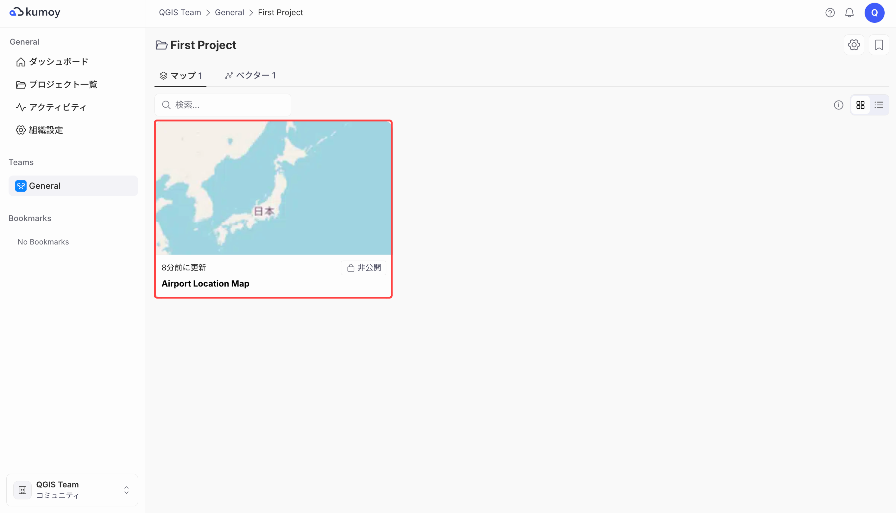Switch to list view layout
Screen dimensions: 896x513
tap(879, 105)
